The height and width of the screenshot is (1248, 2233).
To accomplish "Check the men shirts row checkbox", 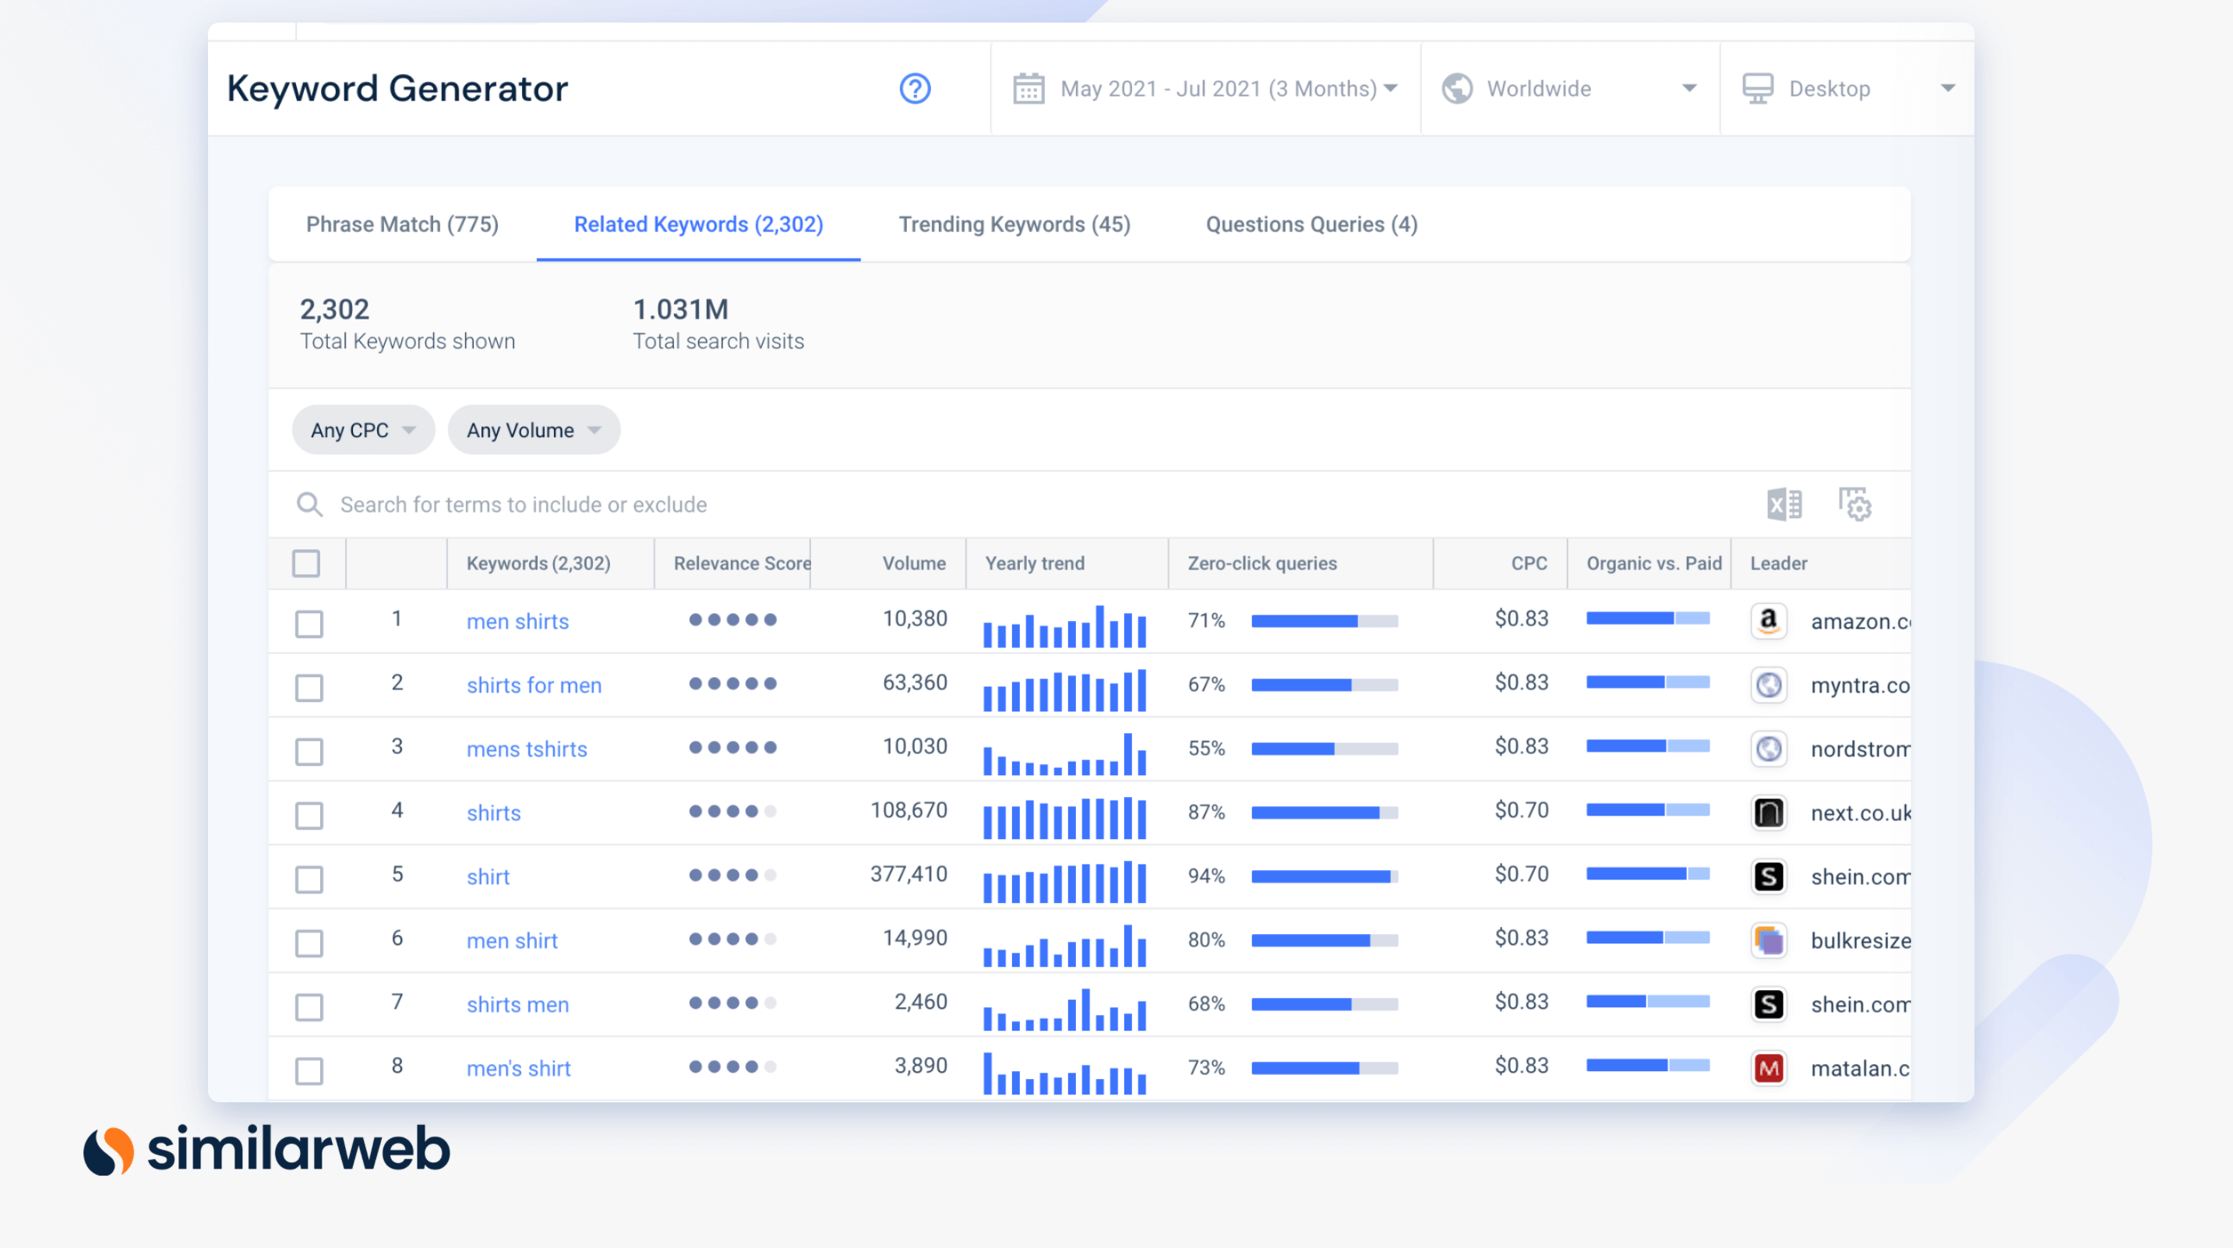I will point(309,623).
